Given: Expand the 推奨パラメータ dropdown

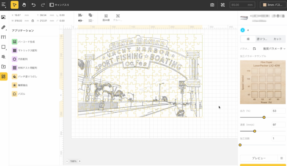Looking at the screenshot, I should [274, 49].
